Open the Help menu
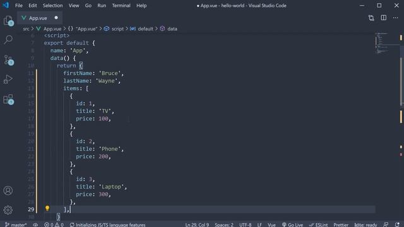Viewport: 404px width, 227px height. click(x=141, y=6)
